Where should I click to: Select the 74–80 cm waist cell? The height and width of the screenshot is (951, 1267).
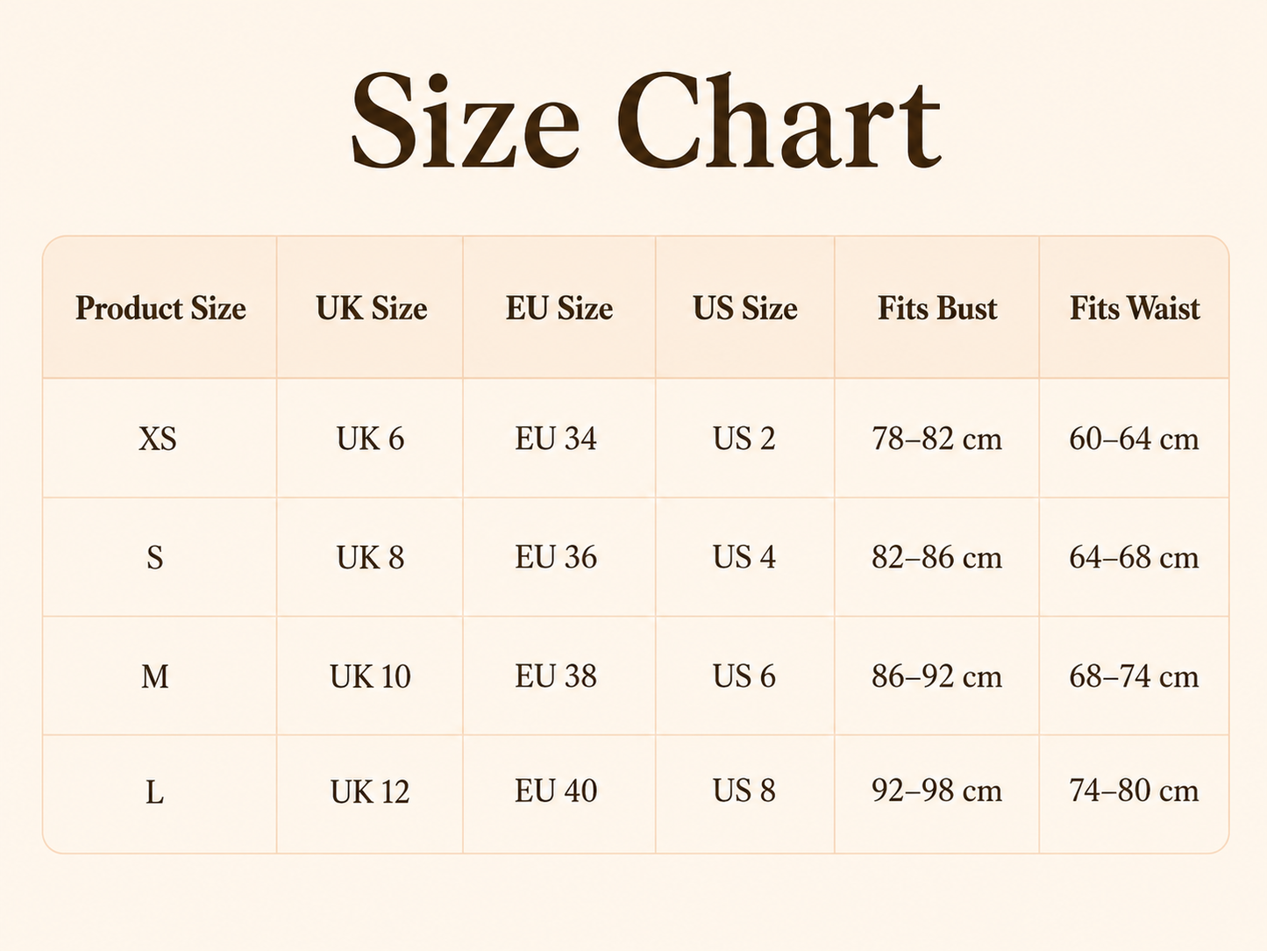click(x=1134, y=790)
